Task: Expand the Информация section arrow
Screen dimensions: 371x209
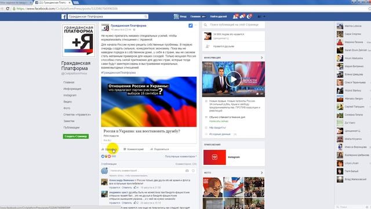Action: click(261, 58)
